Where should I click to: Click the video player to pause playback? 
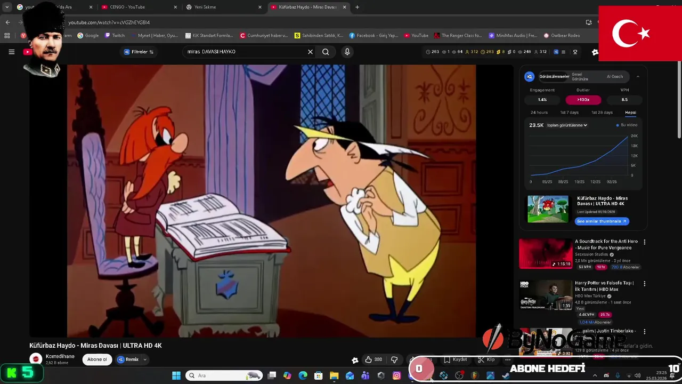pyautogui.click(x=271, y=201)
